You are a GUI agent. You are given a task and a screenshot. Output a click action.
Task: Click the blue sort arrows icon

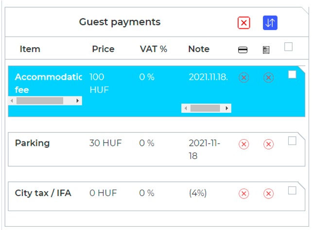[270, 23]
